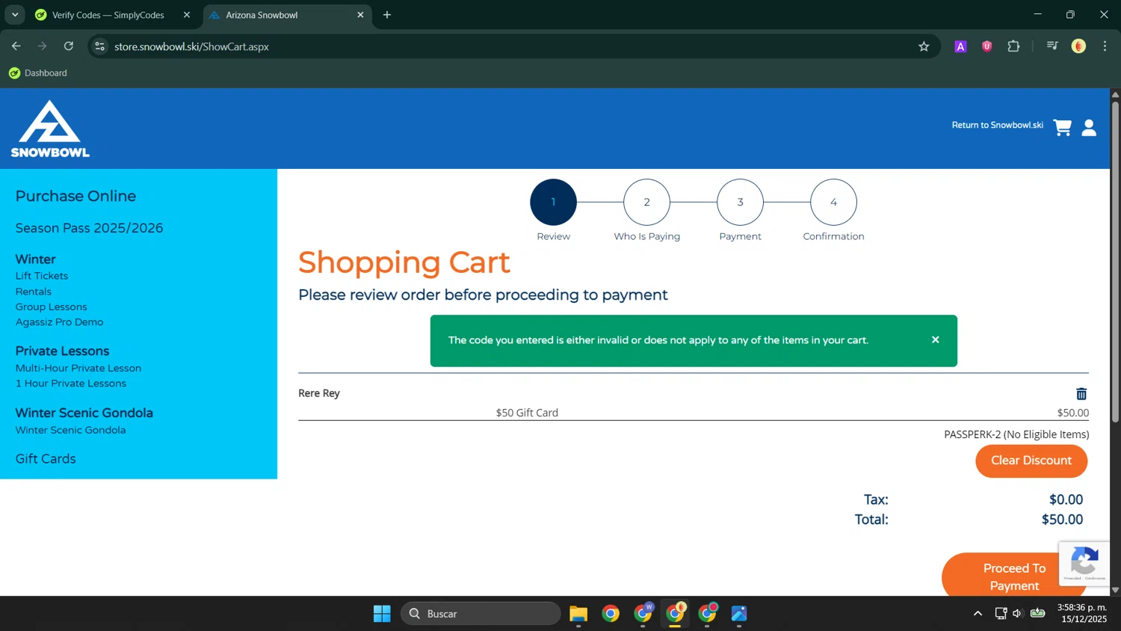Bookmark this page with the star icon
The height and width of the screenshot is (631, 1121).
924,46
